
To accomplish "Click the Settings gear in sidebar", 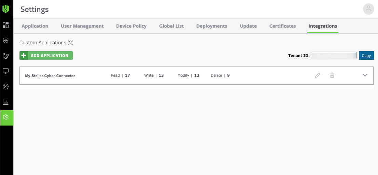I will click(x=6, y=117).
